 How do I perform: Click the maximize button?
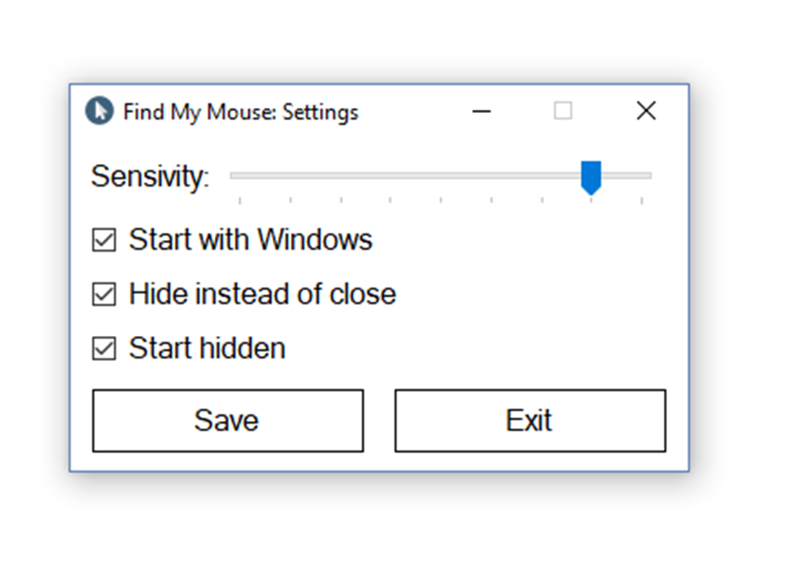point(563,111)
